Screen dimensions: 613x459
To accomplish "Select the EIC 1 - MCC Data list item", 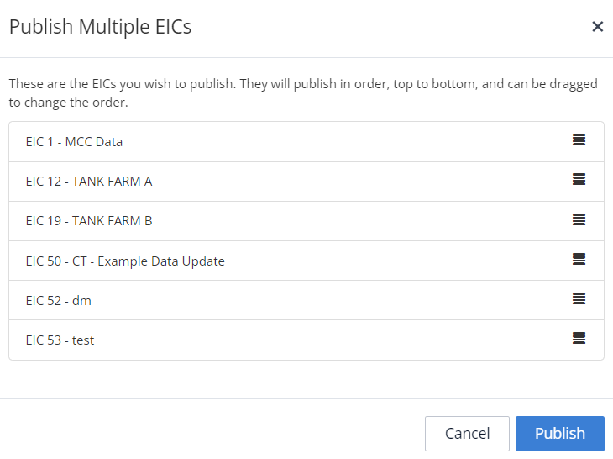I will coord(306,142).
